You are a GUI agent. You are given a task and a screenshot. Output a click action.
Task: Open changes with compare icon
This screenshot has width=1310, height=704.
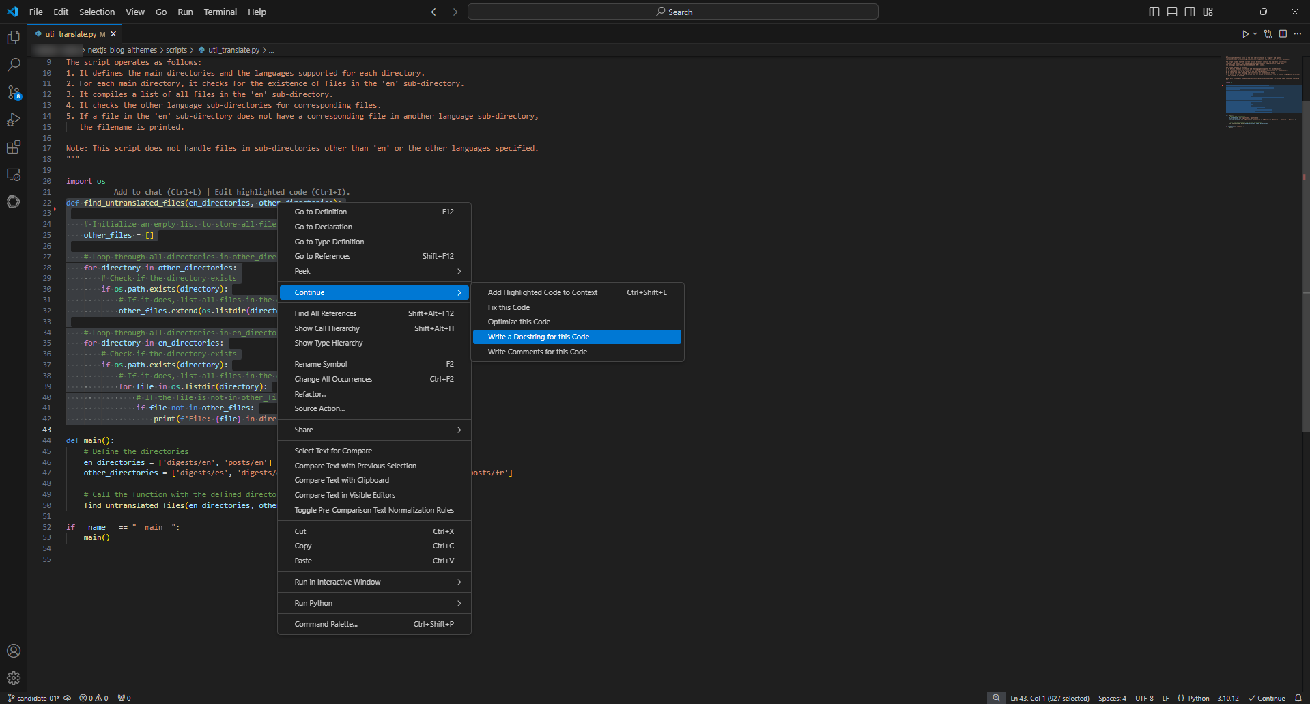click(1268, 33)
